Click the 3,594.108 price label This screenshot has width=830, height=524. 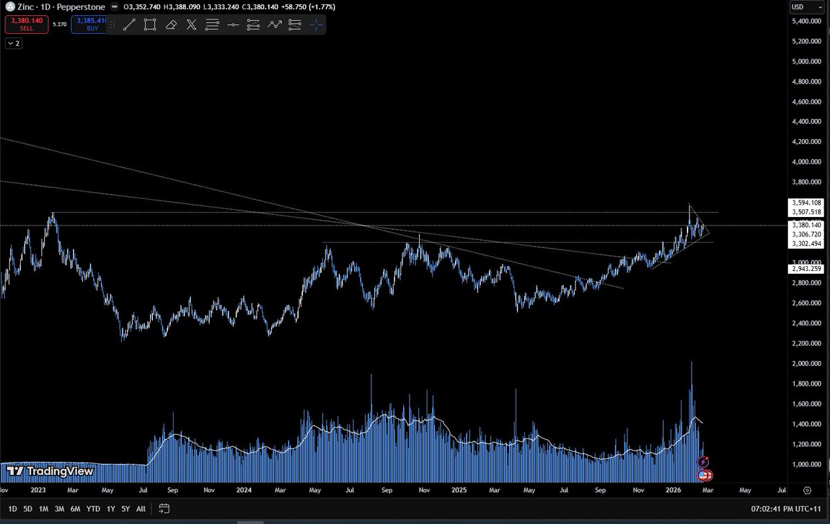pyautogui.click(x=806, y=203)
